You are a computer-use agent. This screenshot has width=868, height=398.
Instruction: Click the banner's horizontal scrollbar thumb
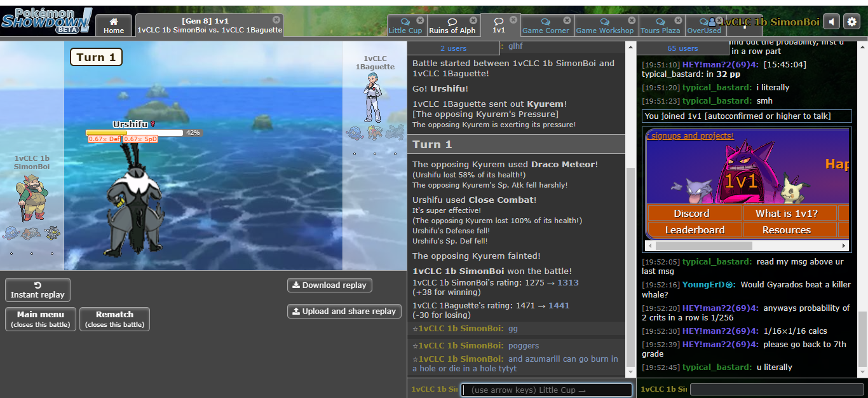click(x=703, y=245)
